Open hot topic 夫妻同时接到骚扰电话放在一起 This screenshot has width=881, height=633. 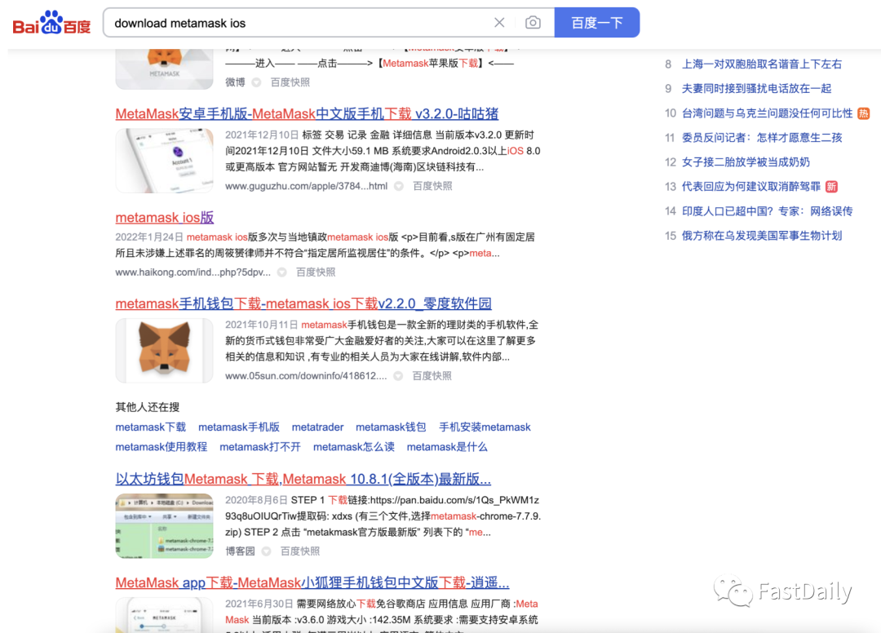click(x=756, y=88)
